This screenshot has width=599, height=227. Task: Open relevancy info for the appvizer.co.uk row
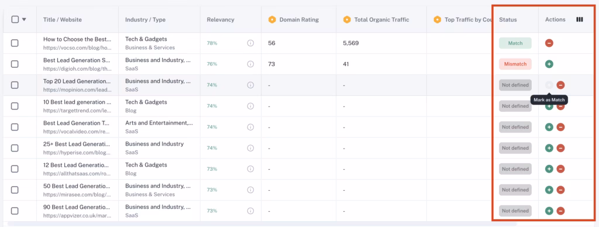(250, 211)
